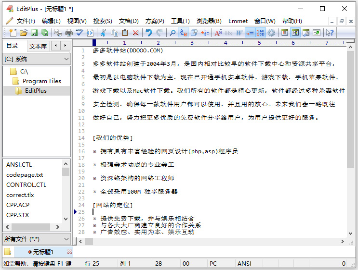
Task: Toggle the Output window icon
Action: tap(306, 33)
